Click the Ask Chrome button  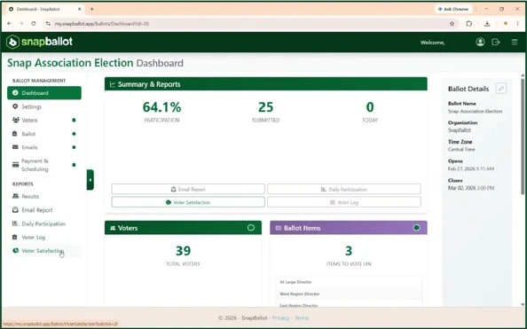pyautogui.click(x=453, y=9)
